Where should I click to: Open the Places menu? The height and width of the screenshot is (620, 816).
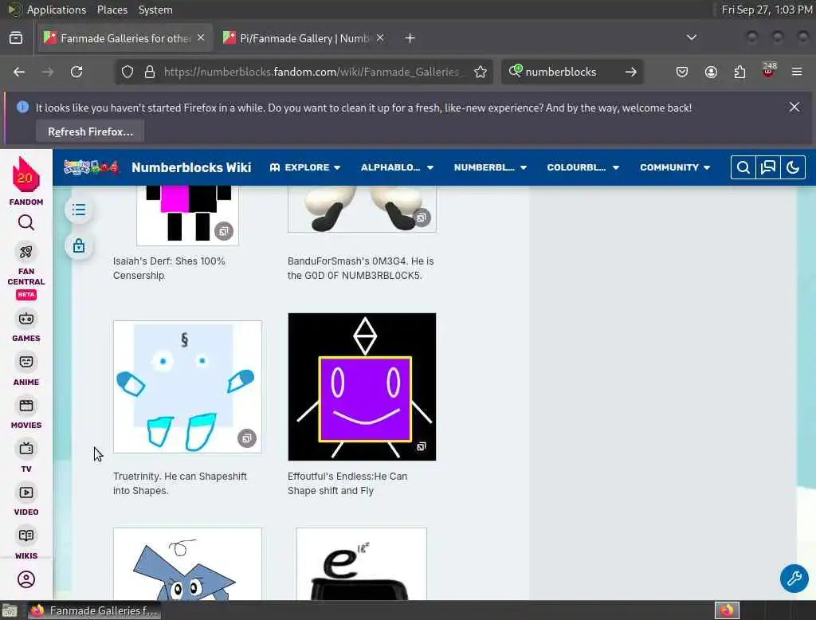coord(112,10)
